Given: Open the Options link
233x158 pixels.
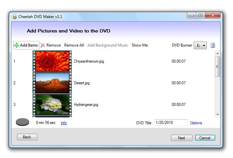Looking at the screenshot, I should point(196,123).
